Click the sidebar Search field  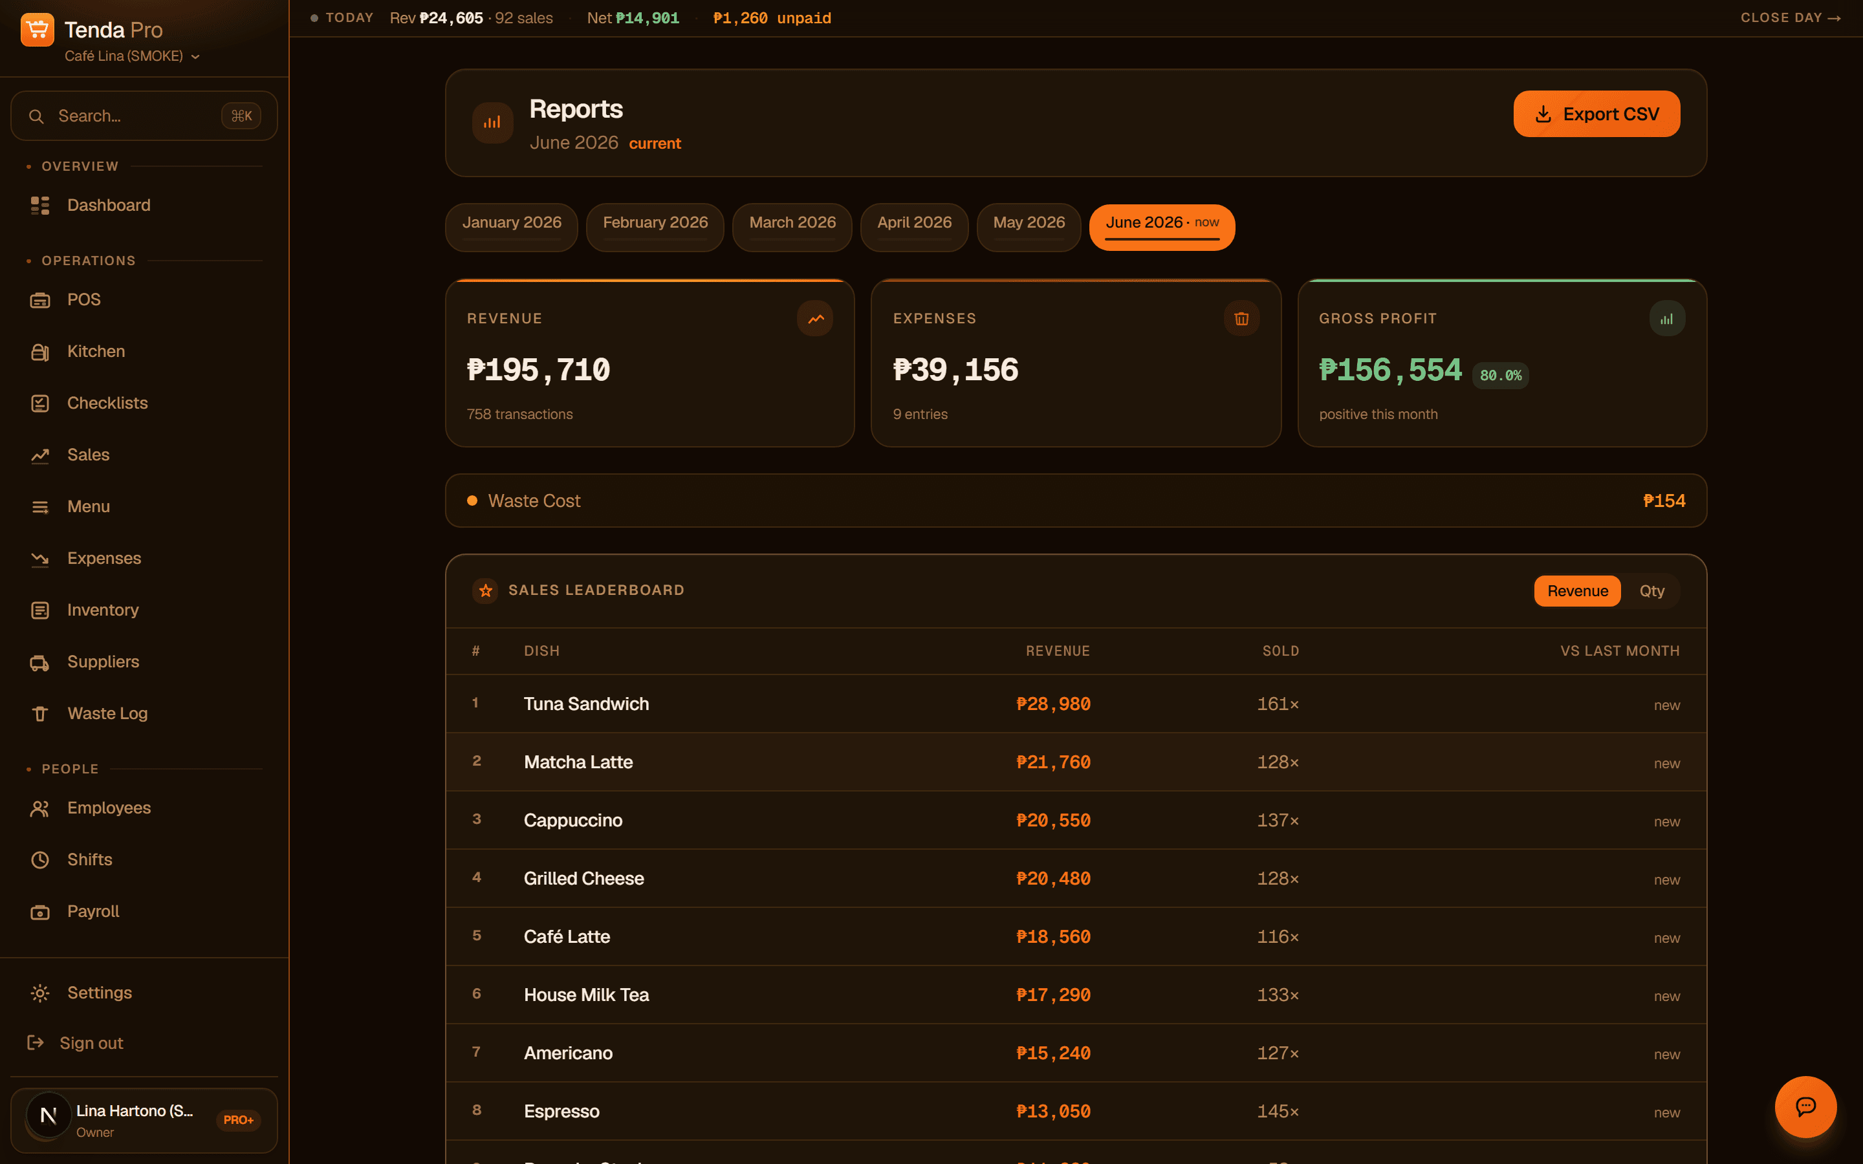pos(144,116)
